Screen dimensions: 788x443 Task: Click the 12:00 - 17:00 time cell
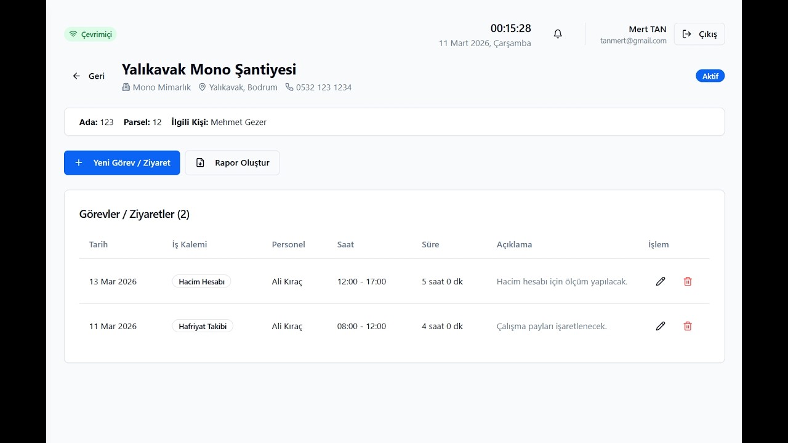click(x=361, y=282)
